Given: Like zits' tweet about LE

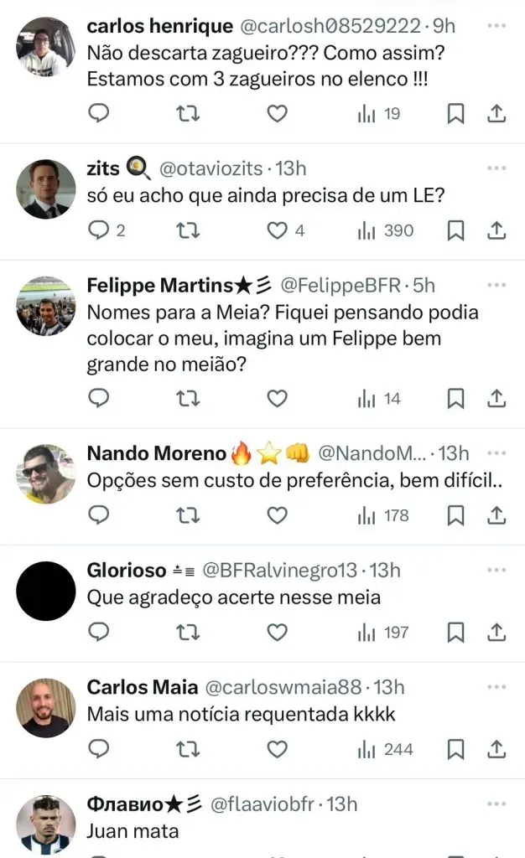Looking at the screenshot, I should click(277, 230).
